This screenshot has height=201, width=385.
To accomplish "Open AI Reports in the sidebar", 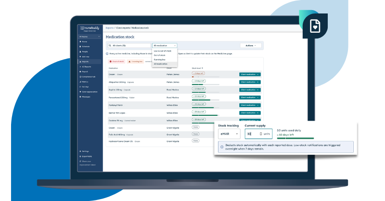I will (85, 67).
